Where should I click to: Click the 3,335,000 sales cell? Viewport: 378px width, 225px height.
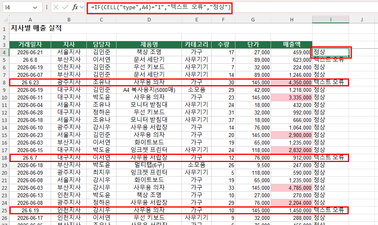tap(292, 97)
